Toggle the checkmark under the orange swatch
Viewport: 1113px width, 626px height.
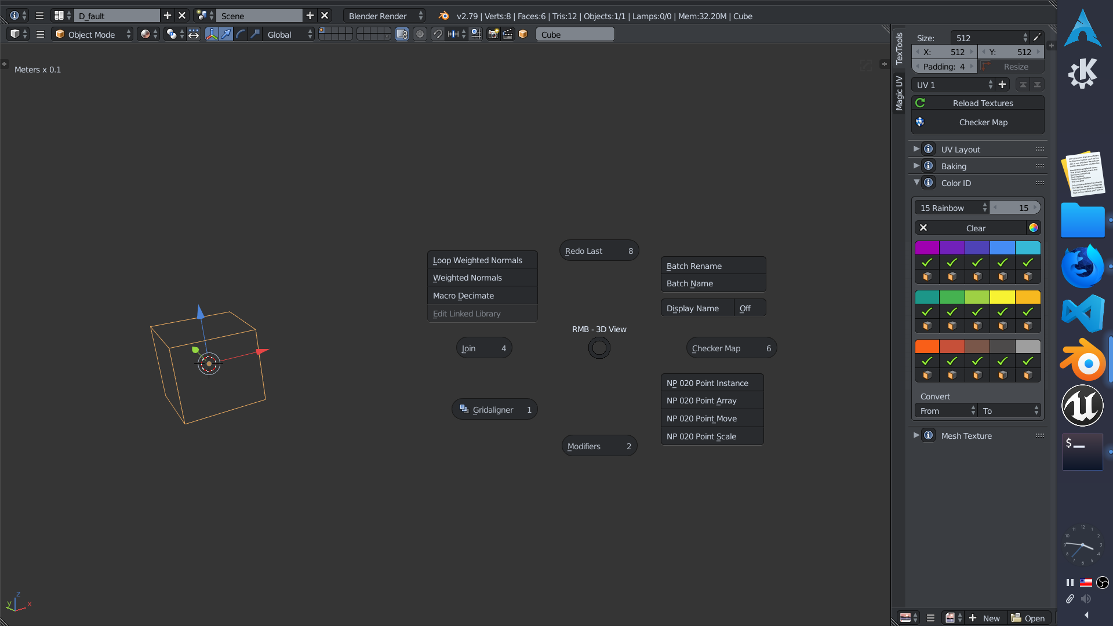click(x=927, y=361)
